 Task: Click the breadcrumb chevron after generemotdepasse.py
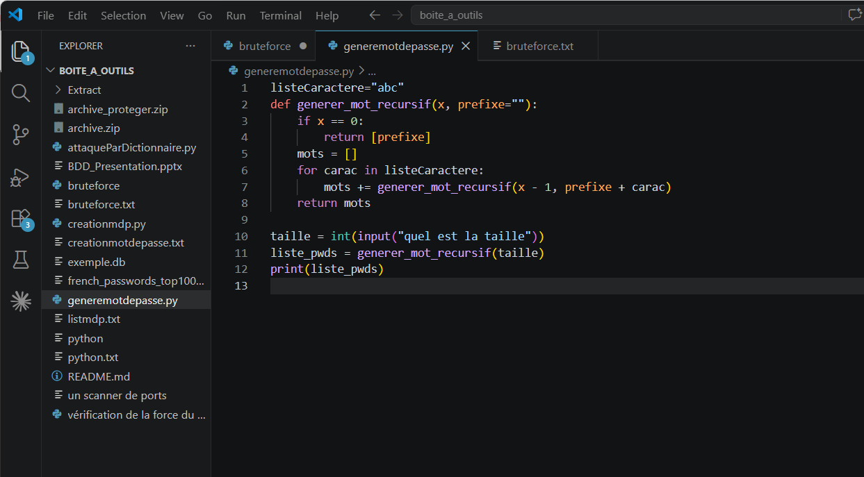361,71
